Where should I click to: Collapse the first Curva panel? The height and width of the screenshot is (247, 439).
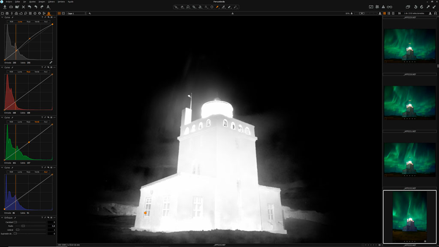[2, 18]
